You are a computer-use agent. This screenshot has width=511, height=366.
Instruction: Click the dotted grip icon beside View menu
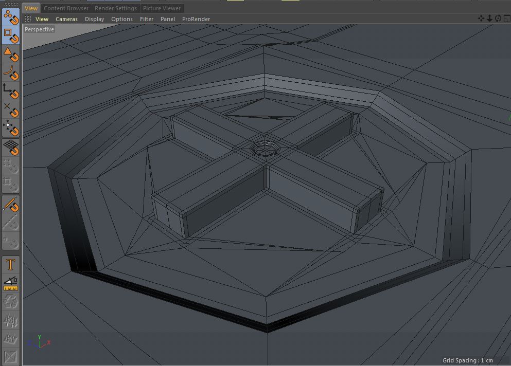point(28,19)
